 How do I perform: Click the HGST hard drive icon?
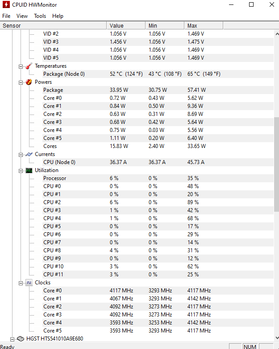pyautogui.click(x=21, y=339)
